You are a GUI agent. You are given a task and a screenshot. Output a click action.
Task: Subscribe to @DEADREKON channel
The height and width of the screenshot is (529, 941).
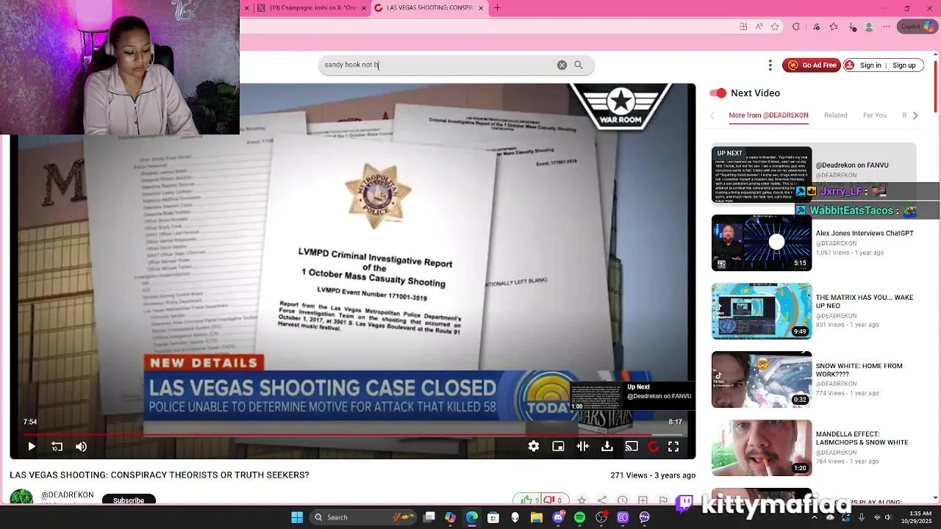click(x=129, y=500)
